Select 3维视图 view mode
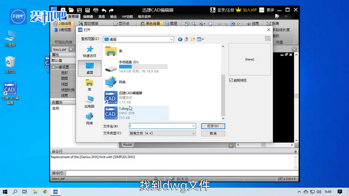 click(63, 30)
